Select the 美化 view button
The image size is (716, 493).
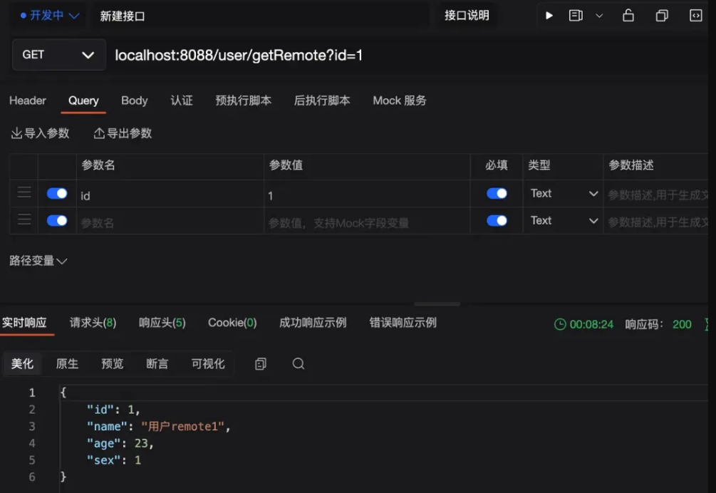[22, 364]
